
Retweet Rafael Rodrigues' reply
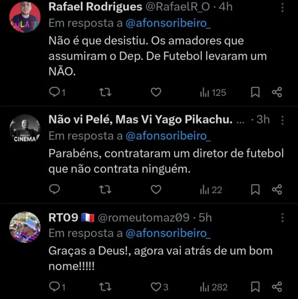pyautogui.click(x=105, y=92)
